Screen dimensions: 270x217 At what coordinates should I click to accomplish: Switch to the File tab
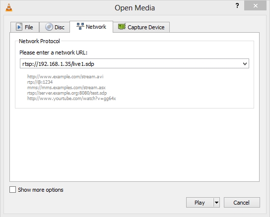[x=25, y=27]
